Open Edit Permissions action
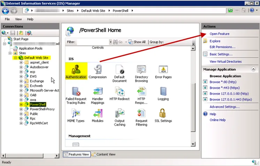260x166 pixels. 222,47
